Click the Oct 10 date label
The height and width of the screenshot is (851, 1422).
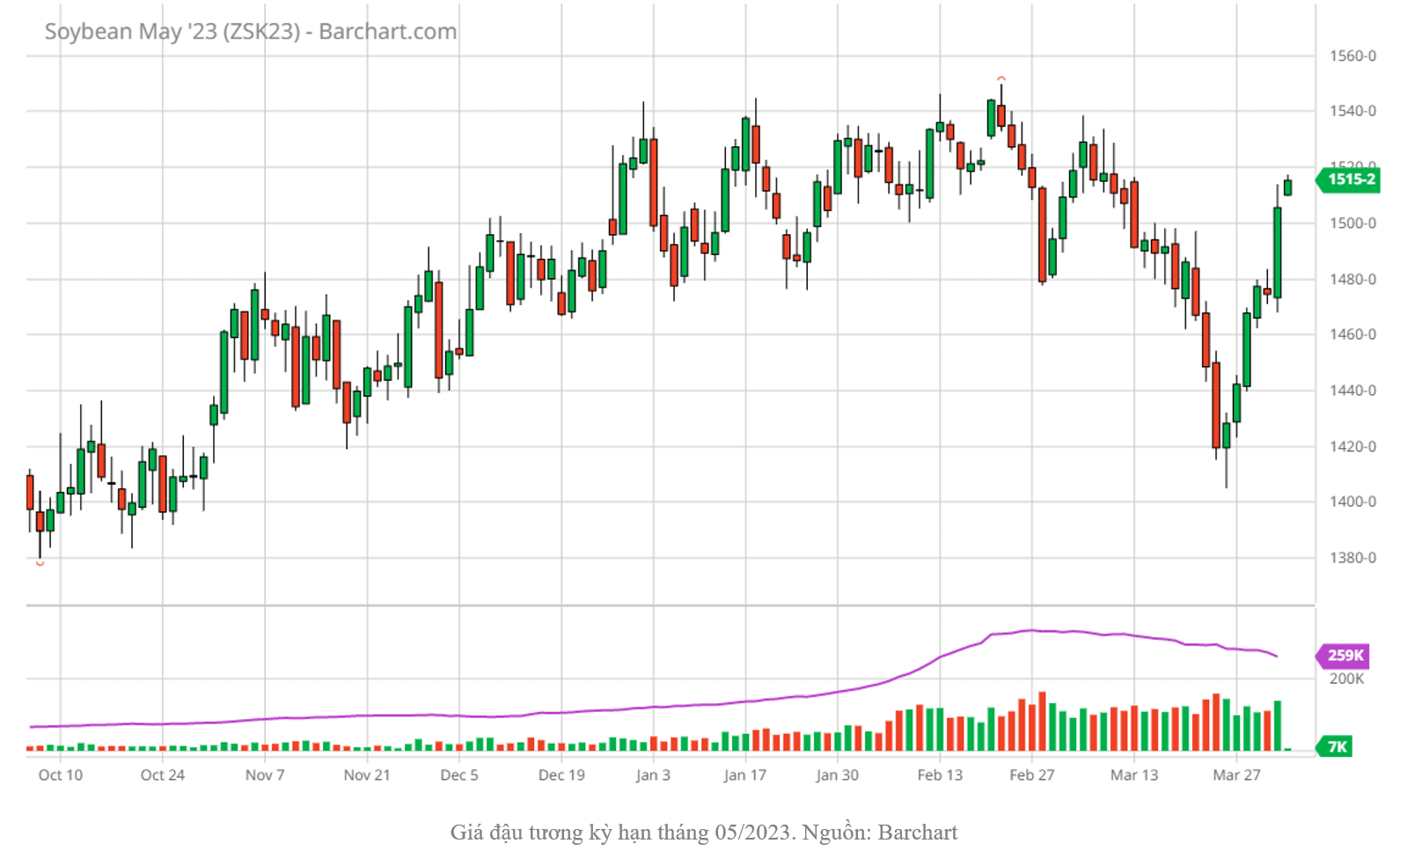61,775
